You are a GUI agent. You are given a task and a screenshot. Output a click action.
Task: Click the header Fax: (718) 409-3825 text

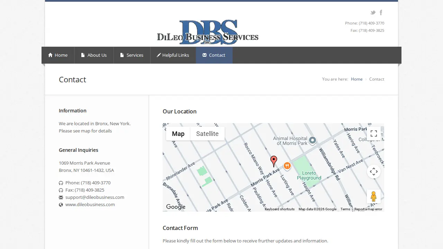click(x=367, y=30)
